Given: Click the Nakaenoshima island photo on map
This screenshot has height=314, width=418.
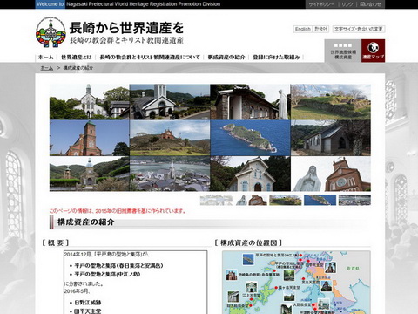Looking at the screenshot, I should [x=248, y=259].
